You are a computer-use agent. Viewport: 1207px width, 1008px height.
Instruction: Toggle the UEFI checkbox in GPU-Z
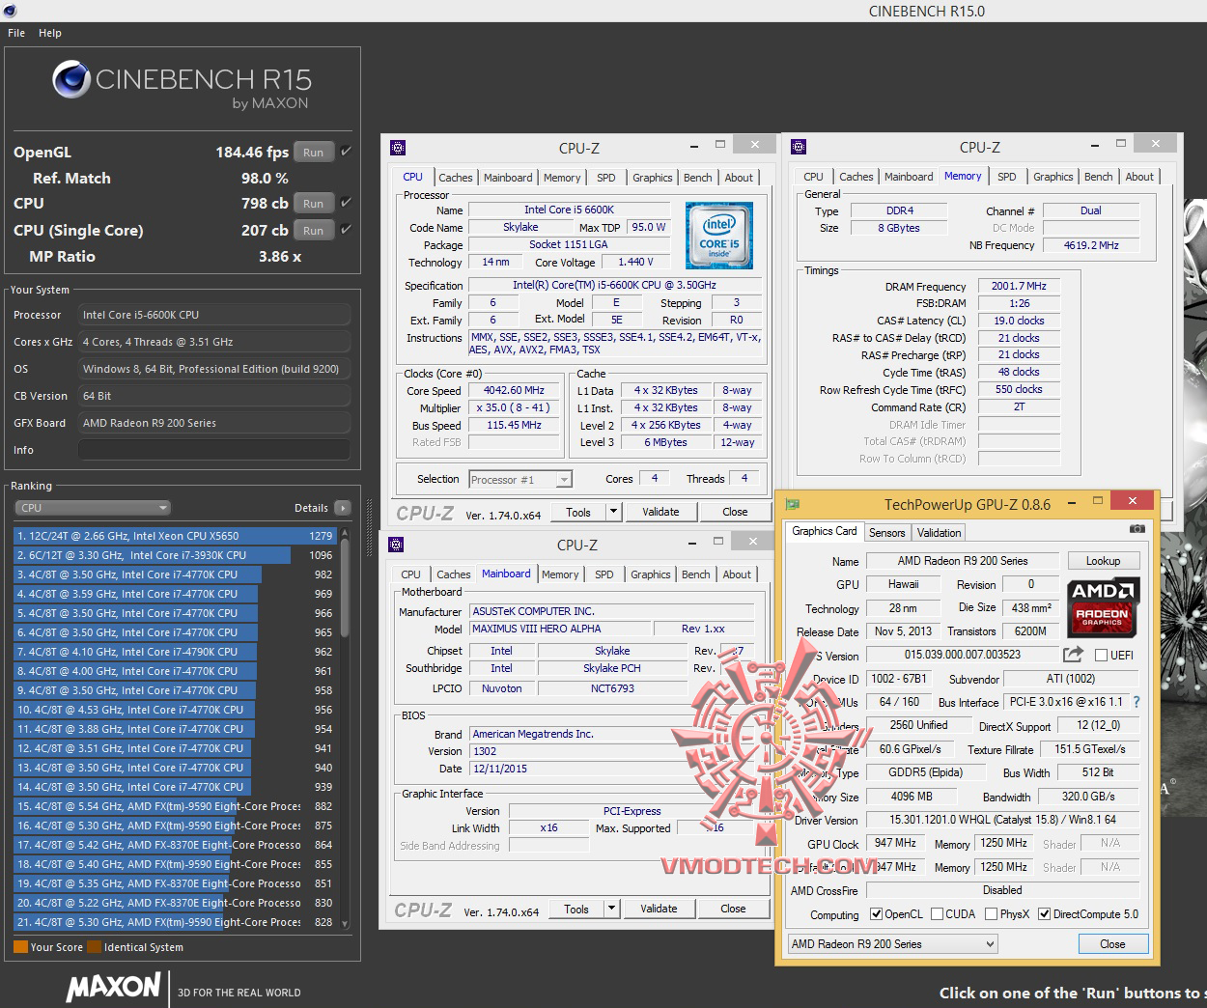point(1101,655)
